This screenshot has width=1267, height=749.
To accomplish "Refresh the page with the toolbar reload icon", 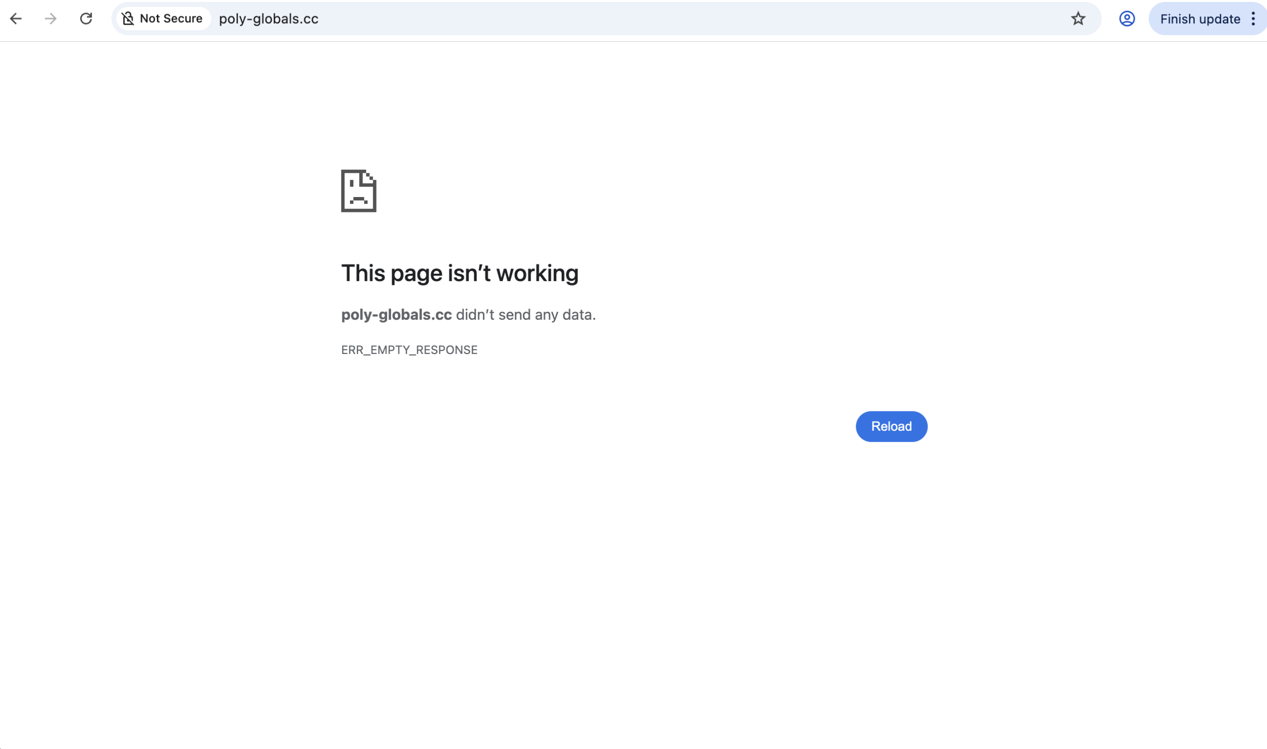I will (x=86, y=19).
